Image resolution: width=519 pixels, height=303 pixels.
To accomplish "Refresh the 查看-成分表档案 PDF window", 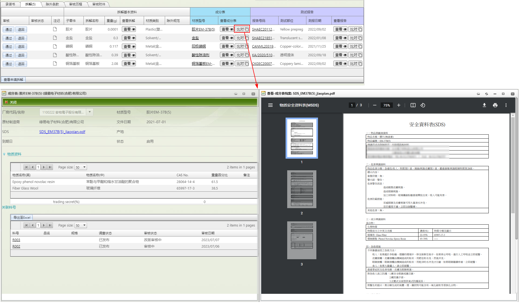I will (x=487, y=94).
